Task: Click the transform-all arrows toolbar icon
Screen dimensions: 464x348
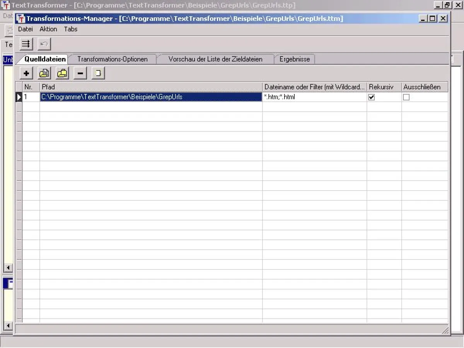Action: [x=26, y=44]
